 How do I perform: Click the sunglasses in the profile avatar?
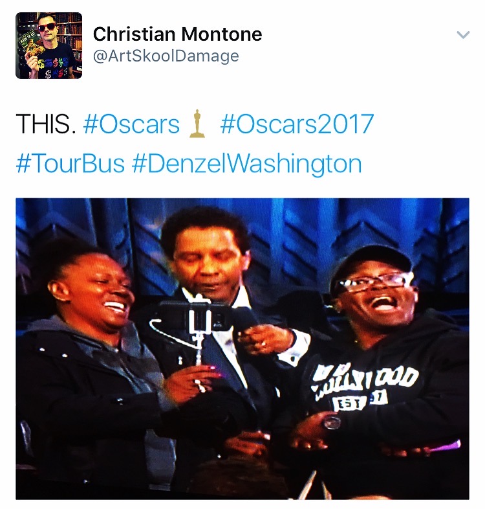click(x=47, y=28)
